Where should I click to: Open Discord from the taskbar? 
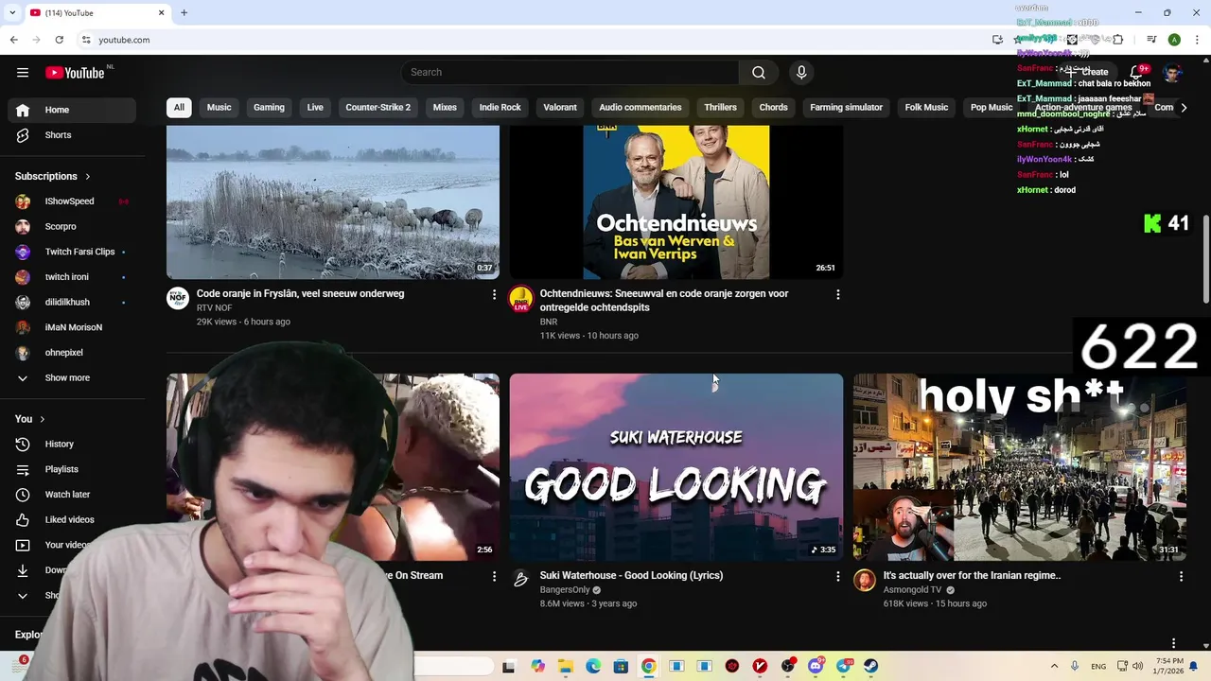[x=816, y=666]
